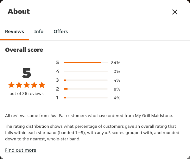This screenshot has height=159, width=190.
Task: Click the About dialog title
Action: coord(19,12)
